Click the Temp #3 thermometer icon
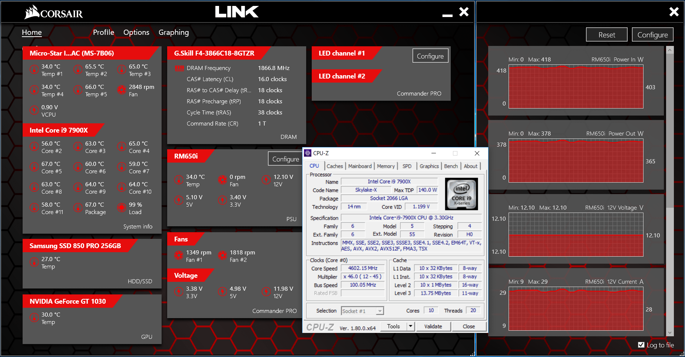The height and width of the screenshot is (357, 685). point(122,69)
